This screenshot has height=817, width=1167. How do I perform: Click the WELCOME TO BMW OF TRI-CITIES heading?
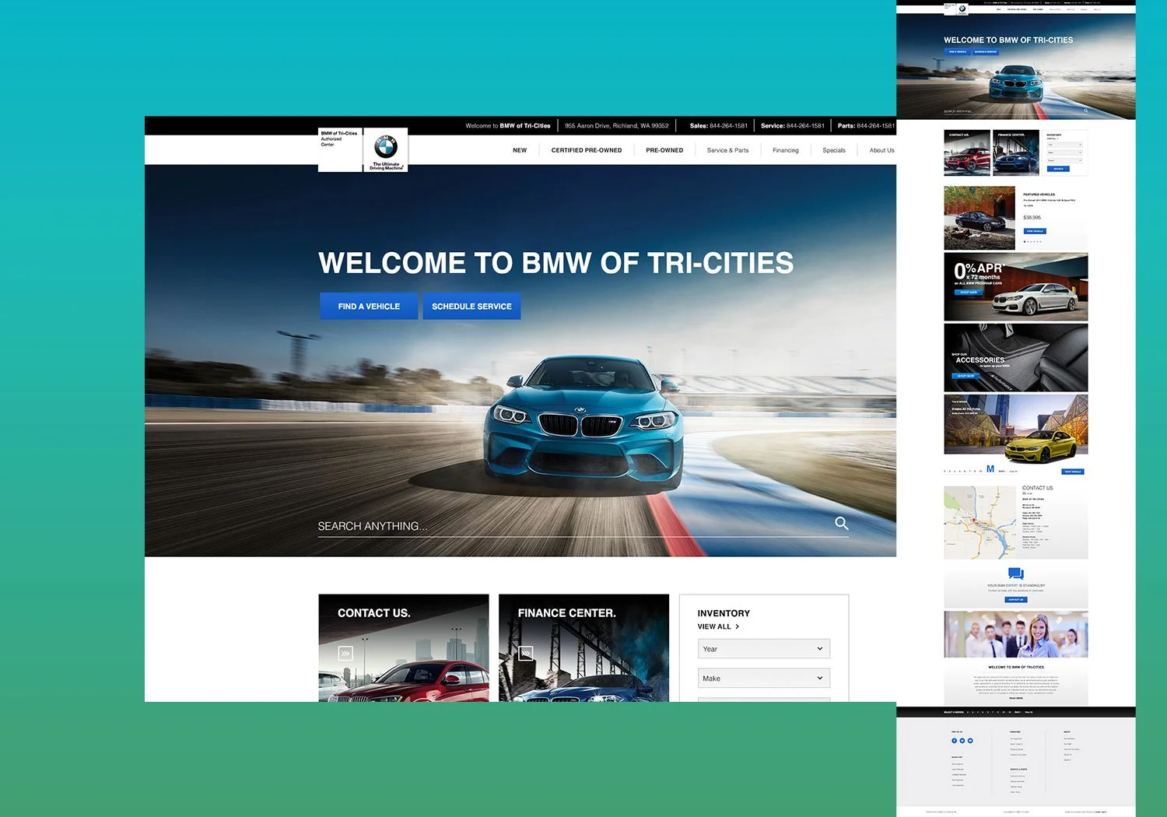tap(556, 263)
